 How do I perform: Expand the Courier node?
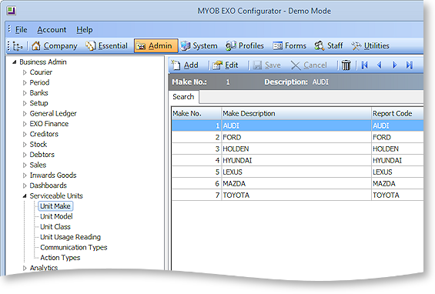point(25,72)
